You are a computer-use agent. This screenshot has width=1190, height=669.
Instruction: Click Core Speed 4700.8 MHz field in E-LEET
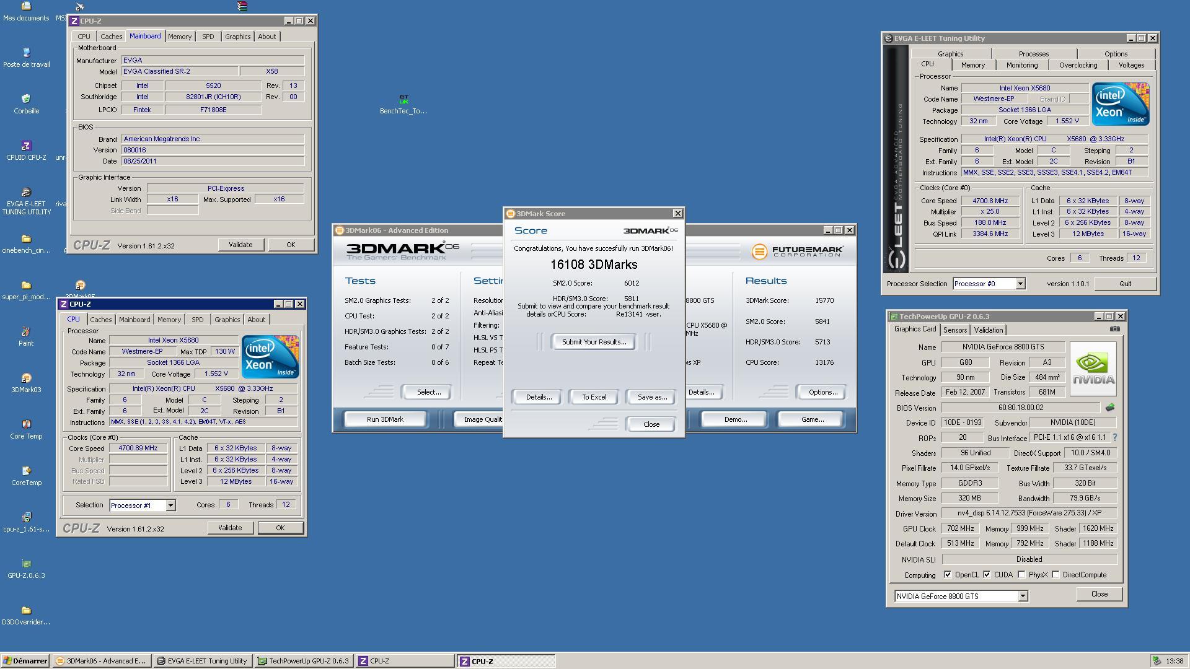(x=990, y=201)
